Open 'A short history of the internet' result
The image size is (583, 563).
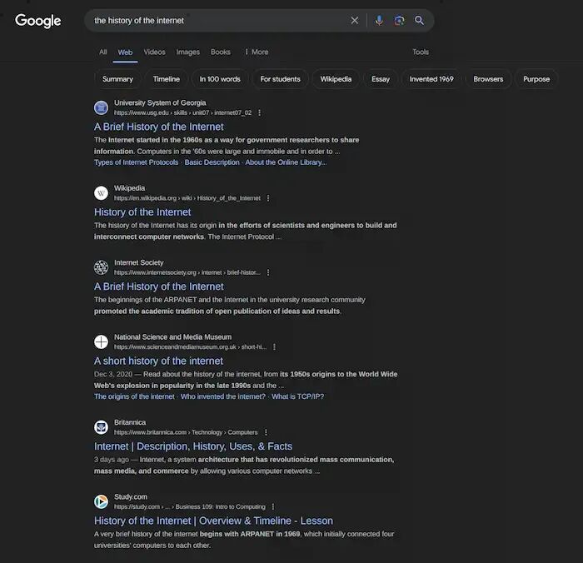(159, 361)
